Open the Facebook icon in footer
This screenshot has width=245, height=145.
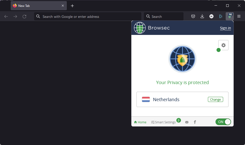coord(195,122)
